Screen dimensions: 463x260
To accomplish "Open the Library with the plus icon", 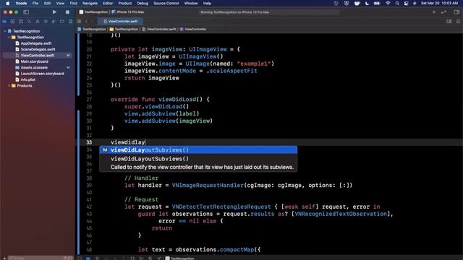I will (x=434, y=12).
